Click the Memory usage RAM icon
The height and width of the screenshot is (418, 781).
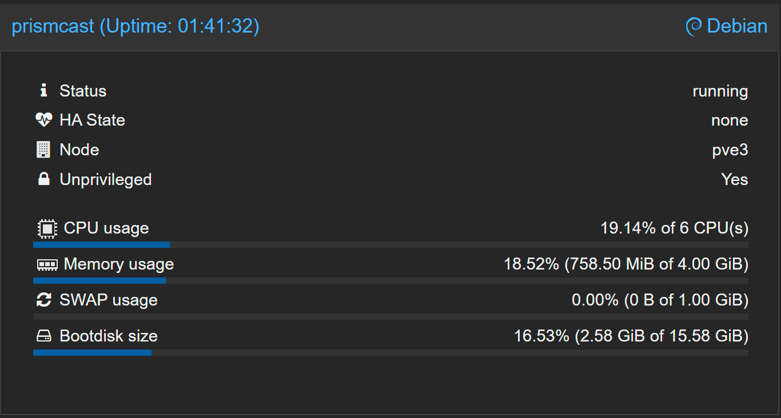click(x=47, y=264)
